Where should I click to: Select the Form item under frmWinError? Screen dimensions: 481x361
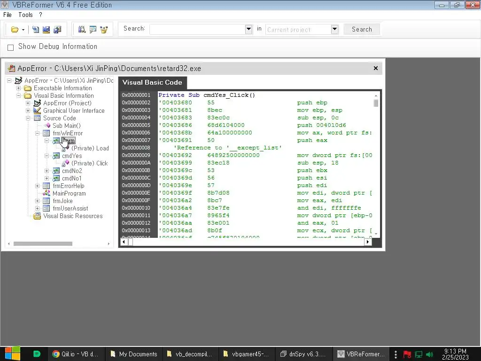[x=69, y=141]
